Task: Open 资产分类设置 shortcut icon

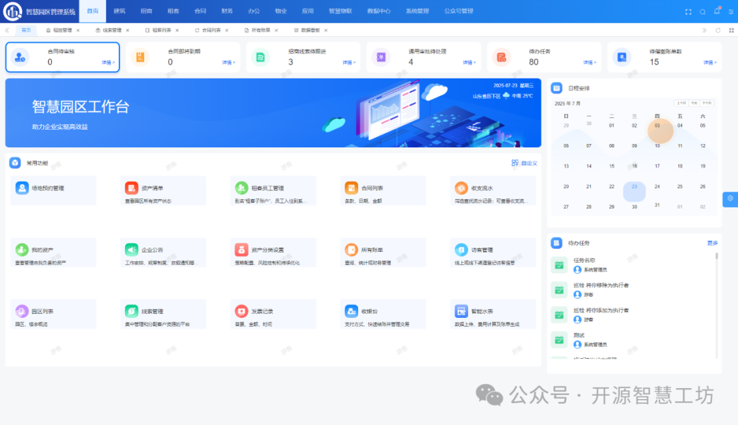Action: [241, 250]
